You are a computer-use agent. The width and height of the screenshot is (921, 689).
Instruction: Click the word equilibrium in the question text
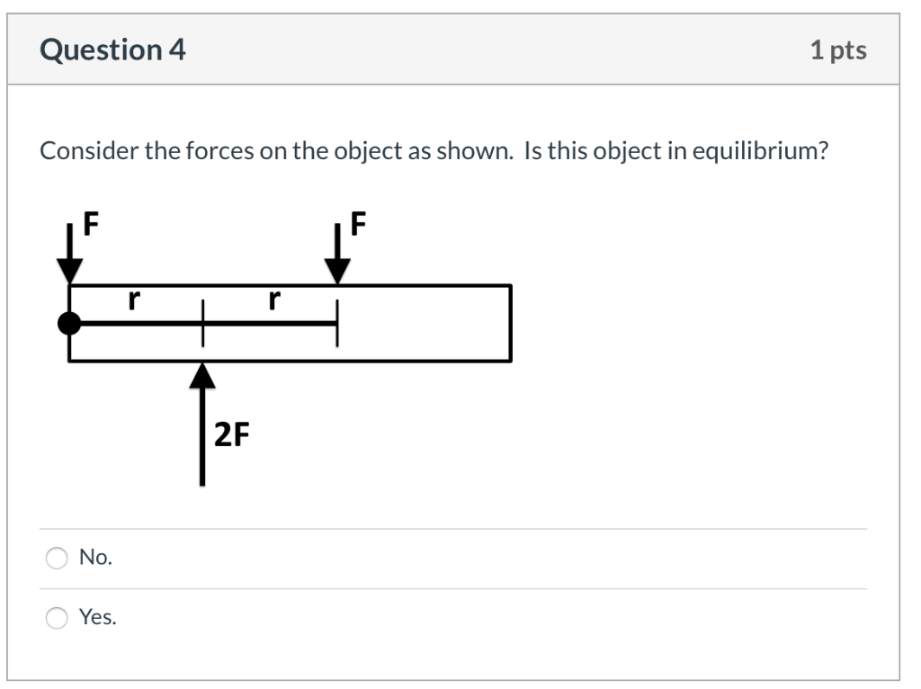point(756,149)
